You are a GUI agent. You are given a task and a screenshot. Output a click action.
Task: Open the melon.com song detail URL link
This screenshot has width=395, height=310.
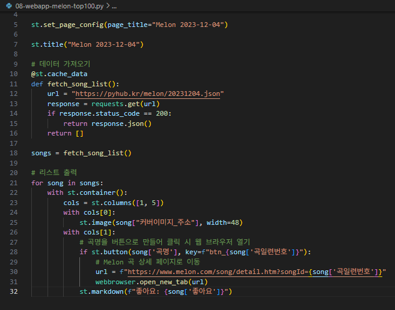coord(255,272)
